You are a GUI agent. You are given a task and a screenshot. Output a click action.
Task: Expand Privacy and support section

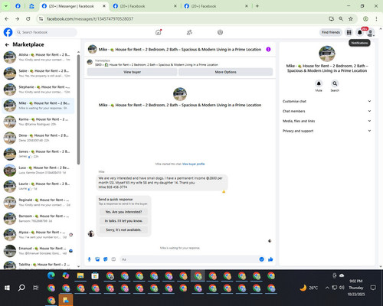326,131
